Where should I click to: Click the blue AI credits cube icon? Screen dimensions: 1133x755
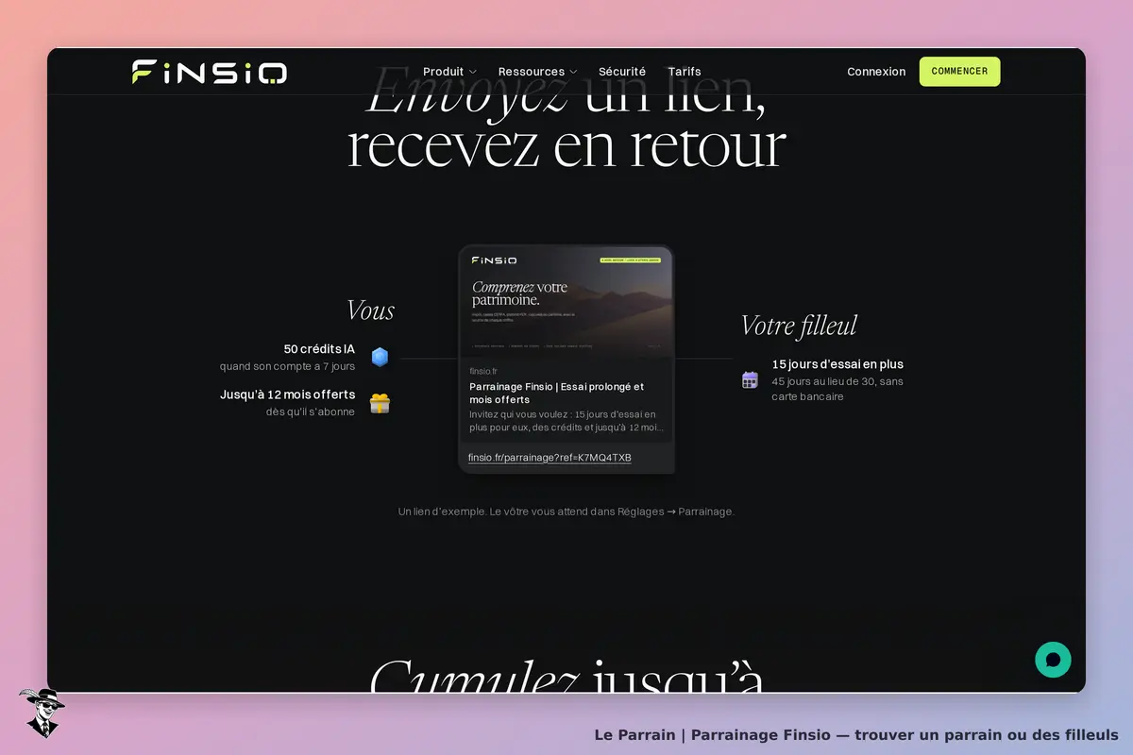[x=380, y=357]
